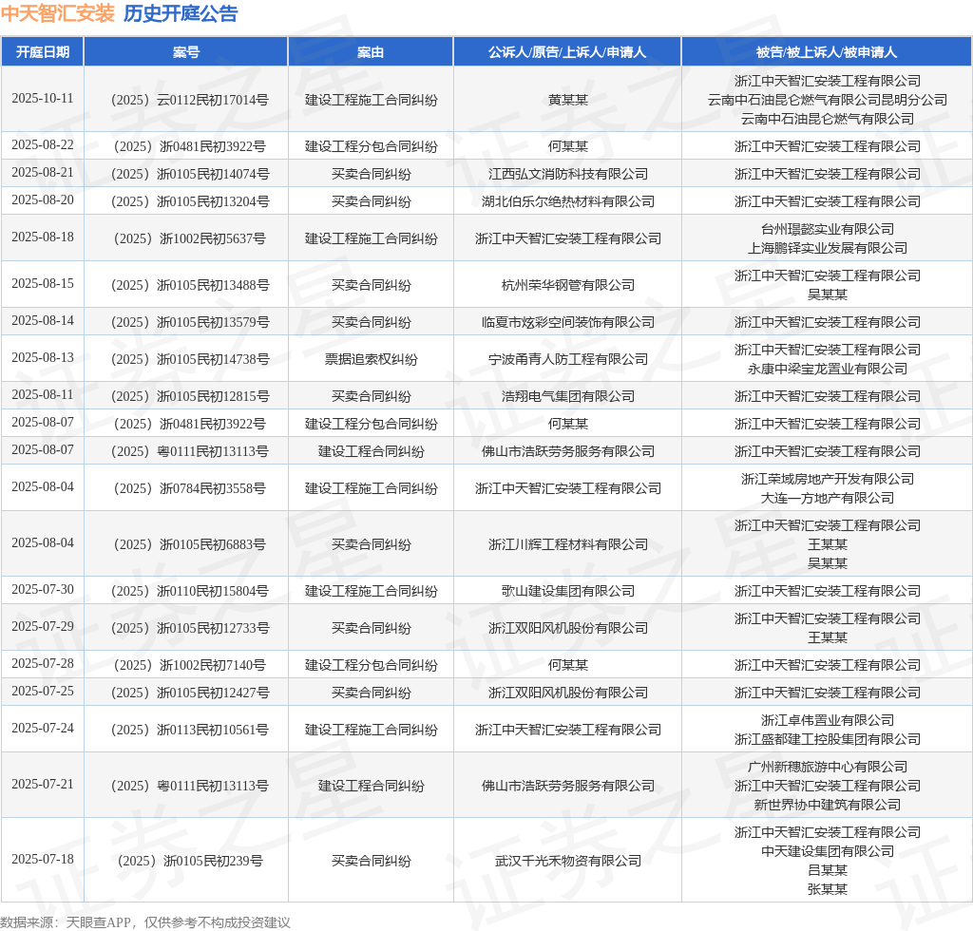Click case number 浙0105民初12427号
Image resolution: width=973 pixels, height=931 pixels.
(190, 693)
